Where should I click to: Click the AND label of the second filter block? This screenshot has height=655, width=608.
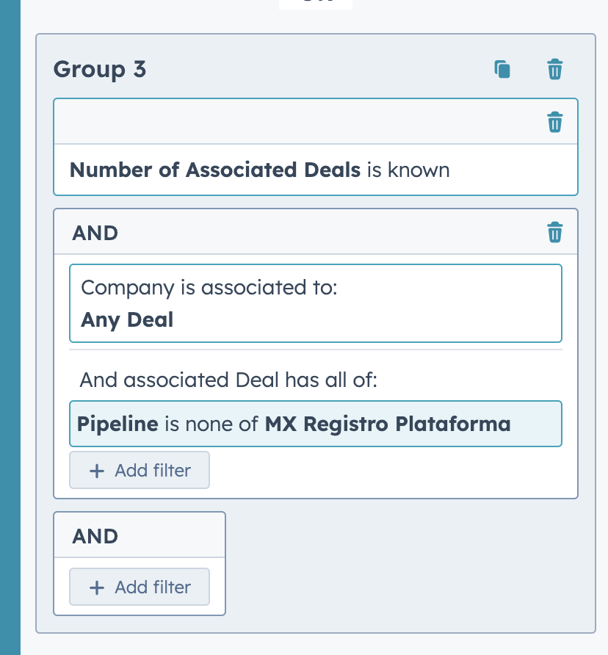tap(94, 536)
